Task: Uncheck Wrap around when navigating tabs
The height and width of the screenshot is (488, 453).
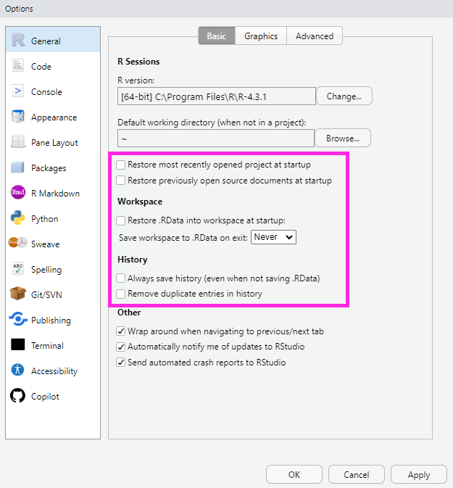Action: [x=121, y=331]
